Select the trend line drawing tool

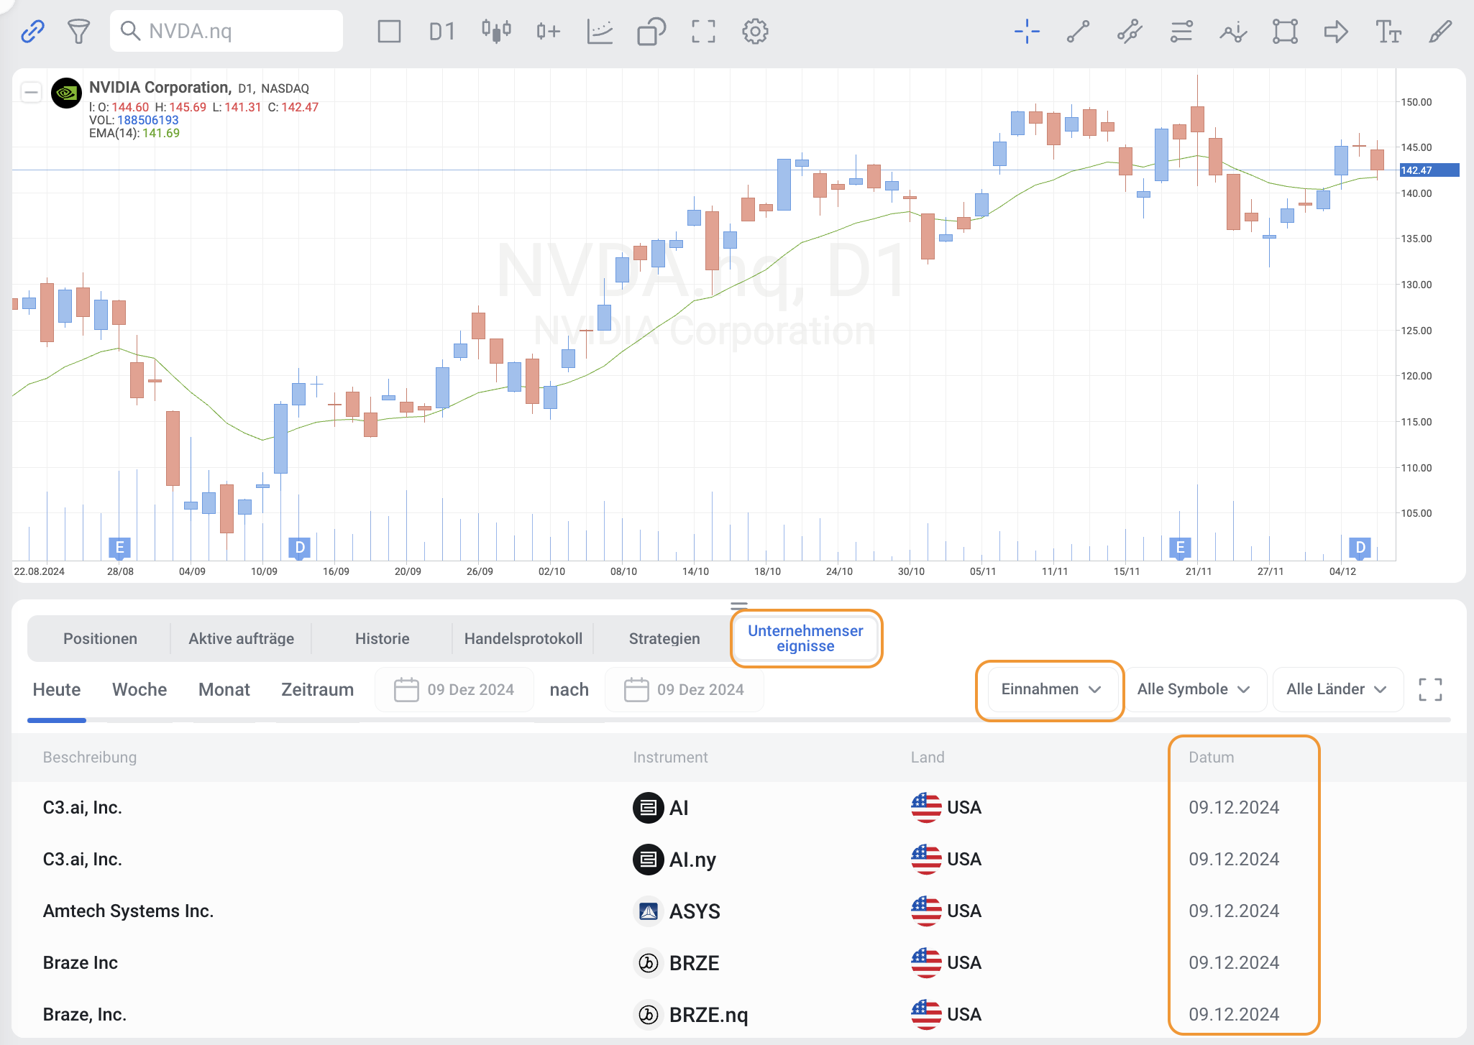1078,31
